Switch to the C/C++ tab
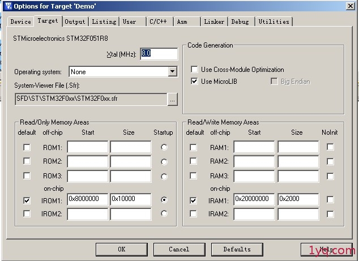The image size is (359, 261). pyautogui.click(x=160, y=22)
